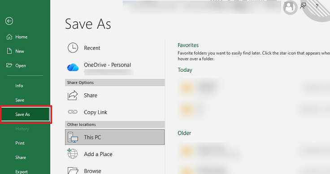Click Save in the sidebar
The height and width of the screenshot is (174, 330).
(25, 100)
